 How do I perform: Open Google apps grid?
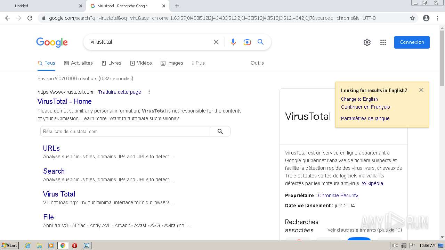point(383,42)
